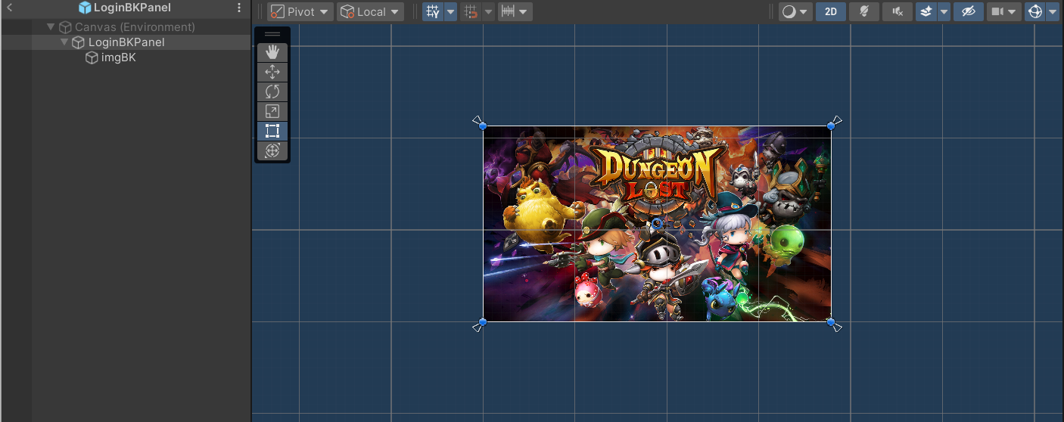Open the gizmos options dropdown arrow
The height and width of the screenshot is (422, 1064).
click(x=1052, y=11)
